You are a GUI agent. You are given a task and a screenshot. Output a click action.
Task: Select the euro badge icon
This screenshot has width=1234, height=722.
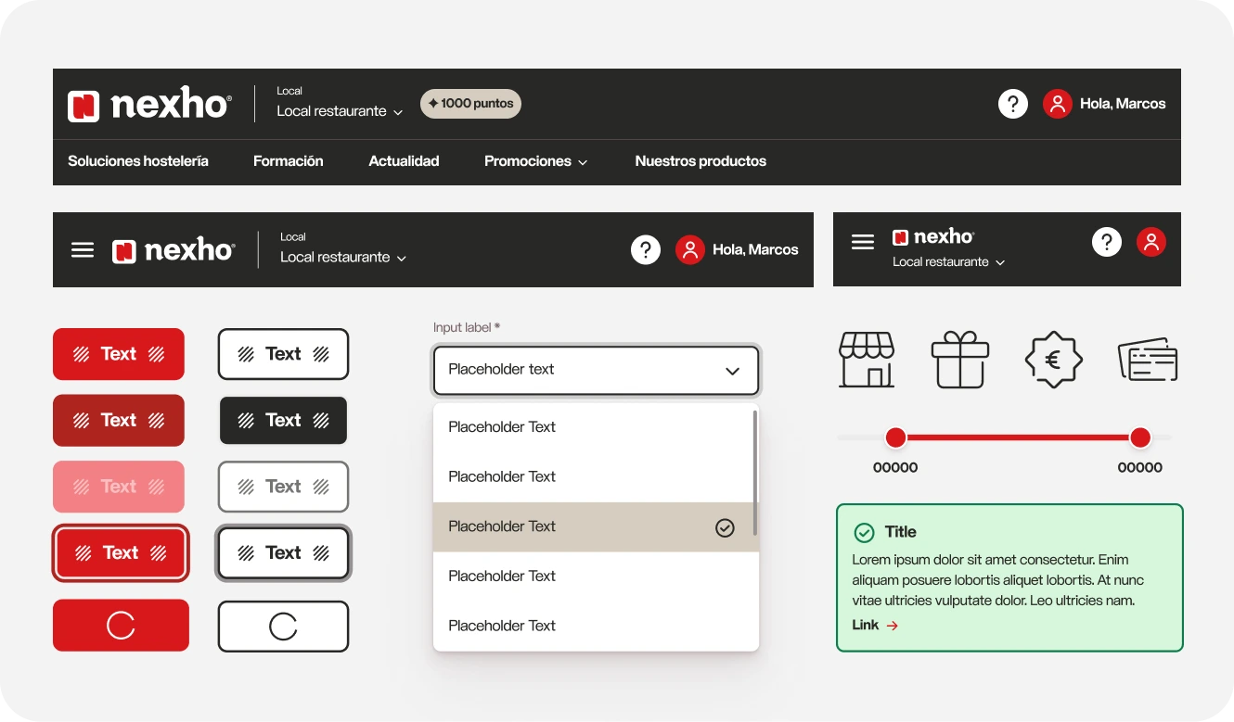point(1053,359)
